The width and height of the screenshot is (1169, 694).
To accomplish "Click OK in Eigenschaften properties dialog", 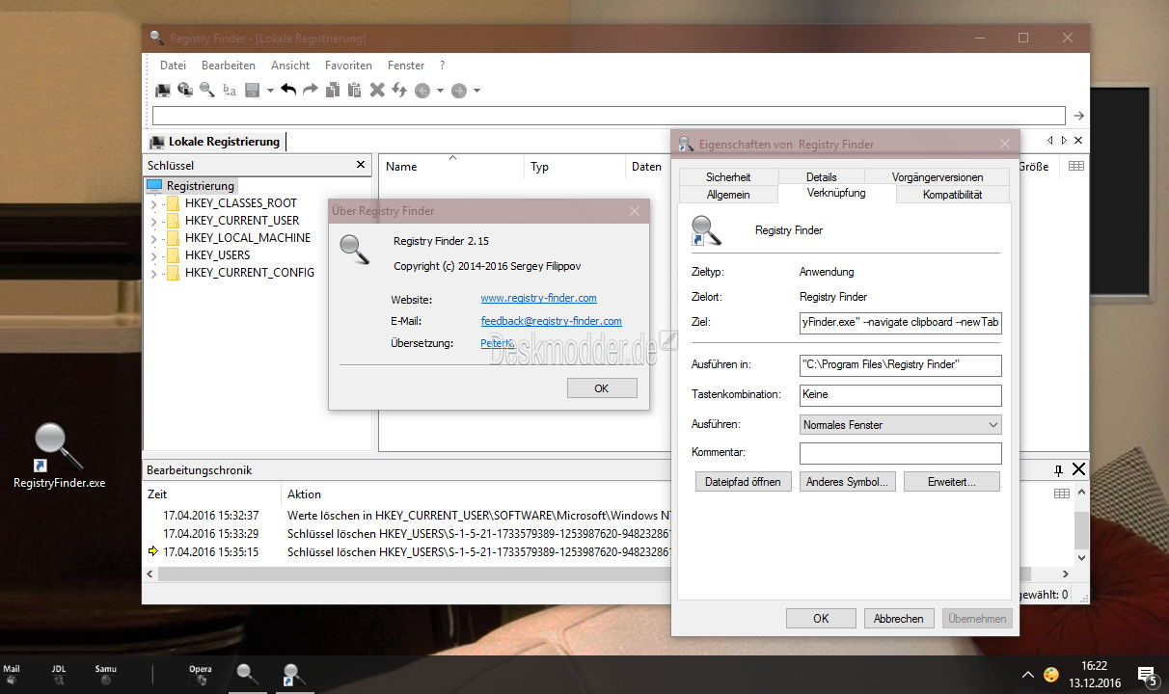I will [821, 619].
